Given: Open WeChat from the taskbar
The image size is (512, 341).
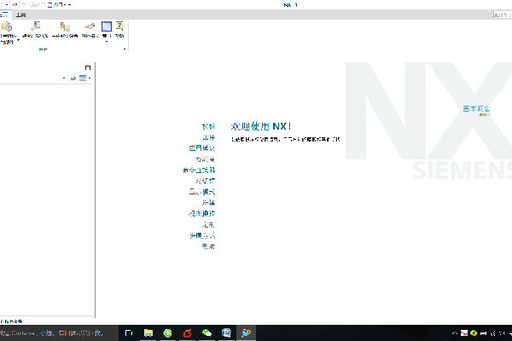Looking at the screenshot, I should 206,332.
